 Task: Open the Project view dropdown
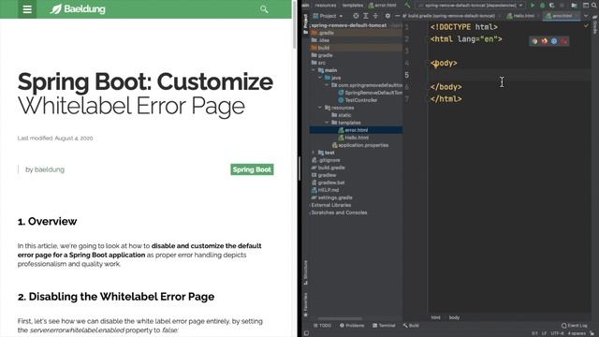click(x=328, y=16)
